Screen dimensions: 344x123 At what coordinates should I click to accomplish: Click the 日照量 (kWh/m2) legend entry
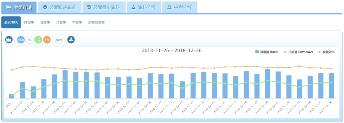coord(298,52)
